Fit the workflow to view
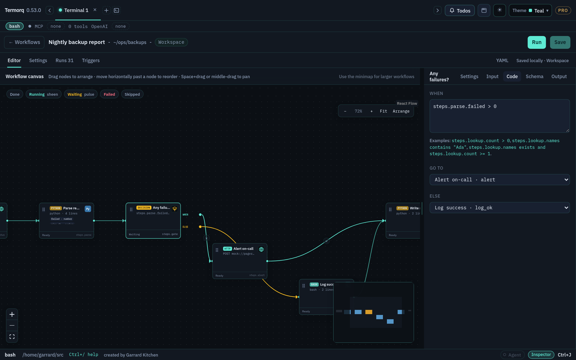576x360 pixels. pyautogui.click(x=383, y=111)
